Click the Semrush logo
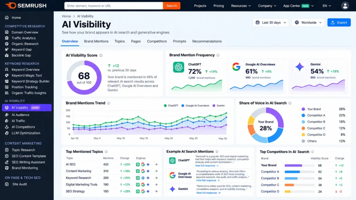Image resolution: width=356 pixels, height=200 pixels. click(26, 6)
